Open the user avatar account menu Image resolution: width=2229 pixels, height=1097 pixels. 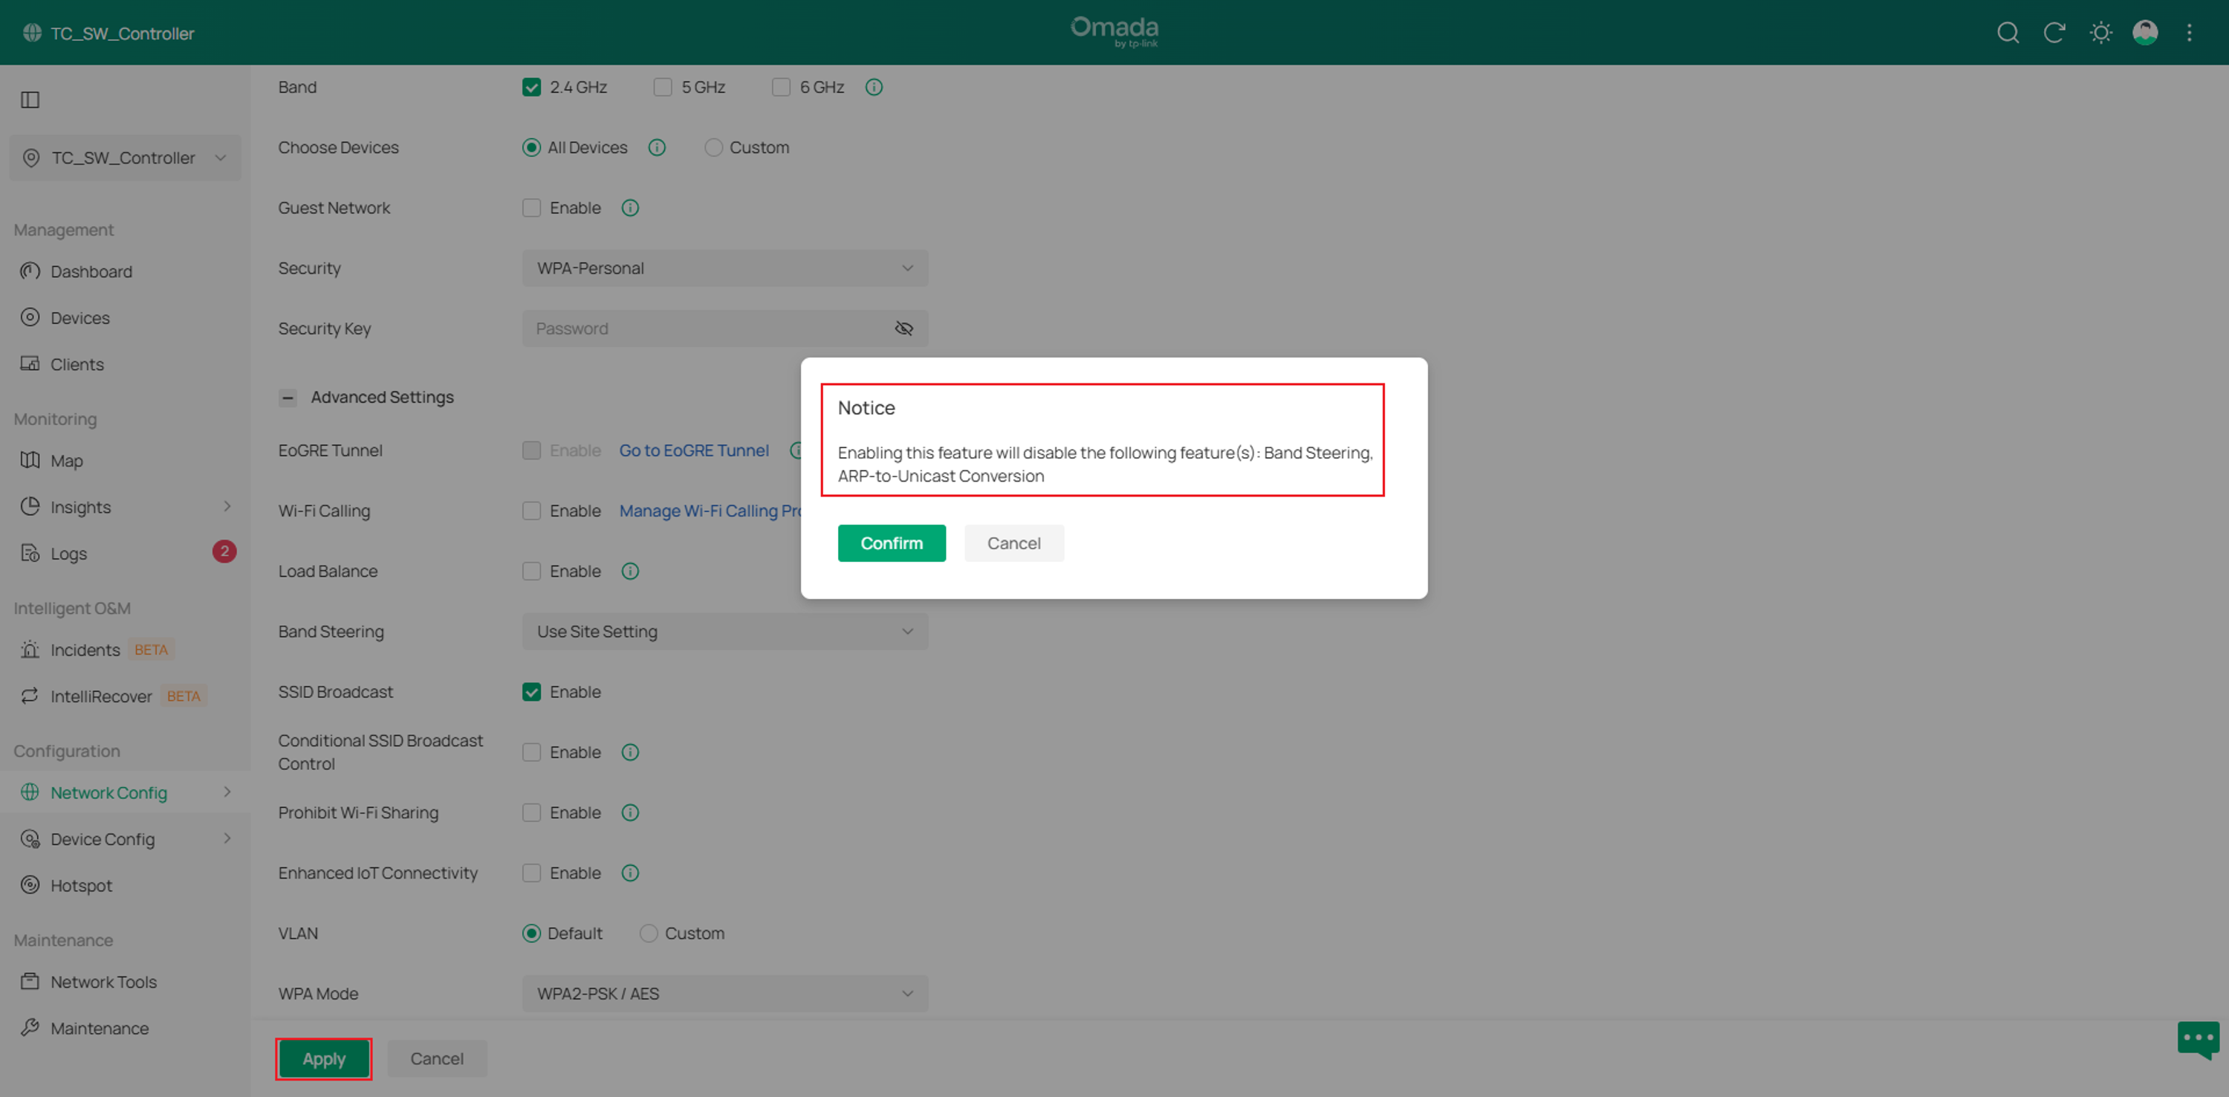[x=2145, y=33]
